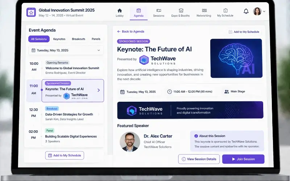Screen dimensions: 290x181
Task: Click the 12:30 PM time slot
Action: 33,113
